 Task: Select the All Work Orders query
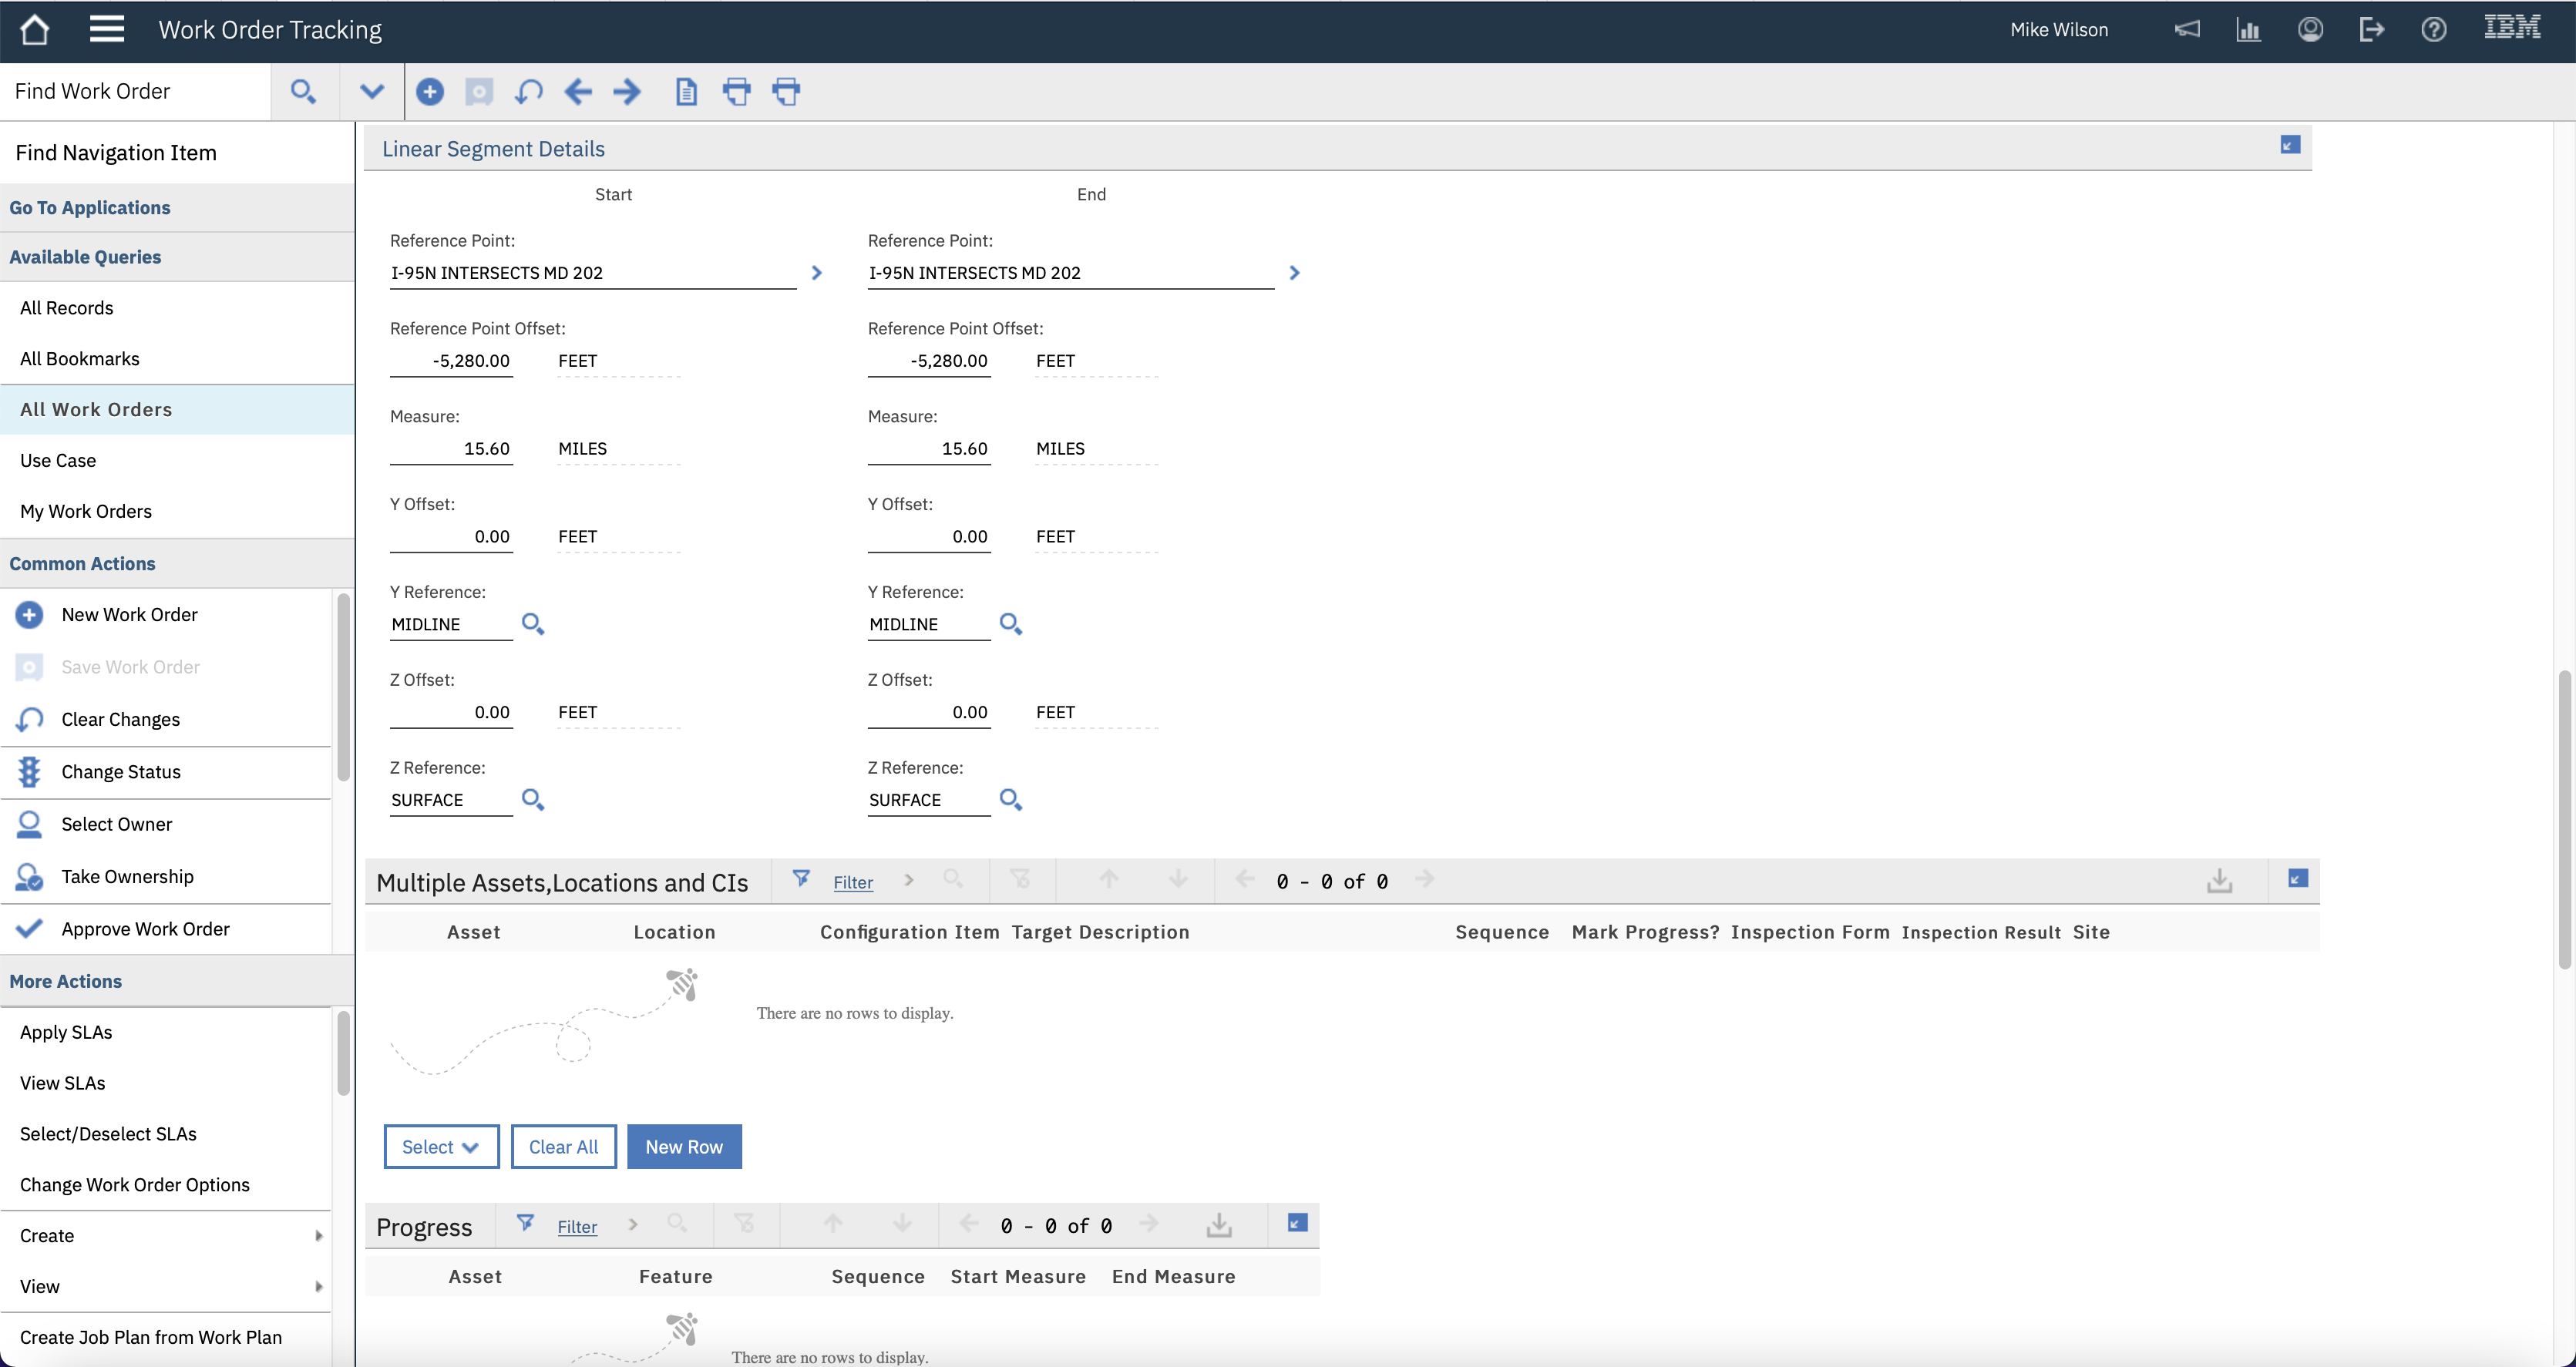(96, 410)
